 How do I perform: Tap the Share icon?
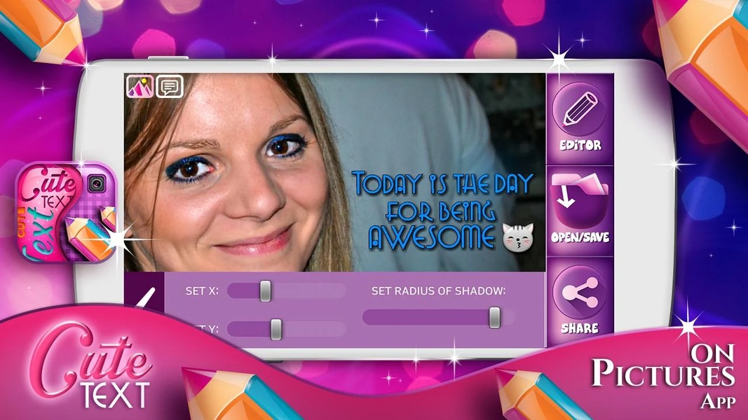click(x=580, y=293)
